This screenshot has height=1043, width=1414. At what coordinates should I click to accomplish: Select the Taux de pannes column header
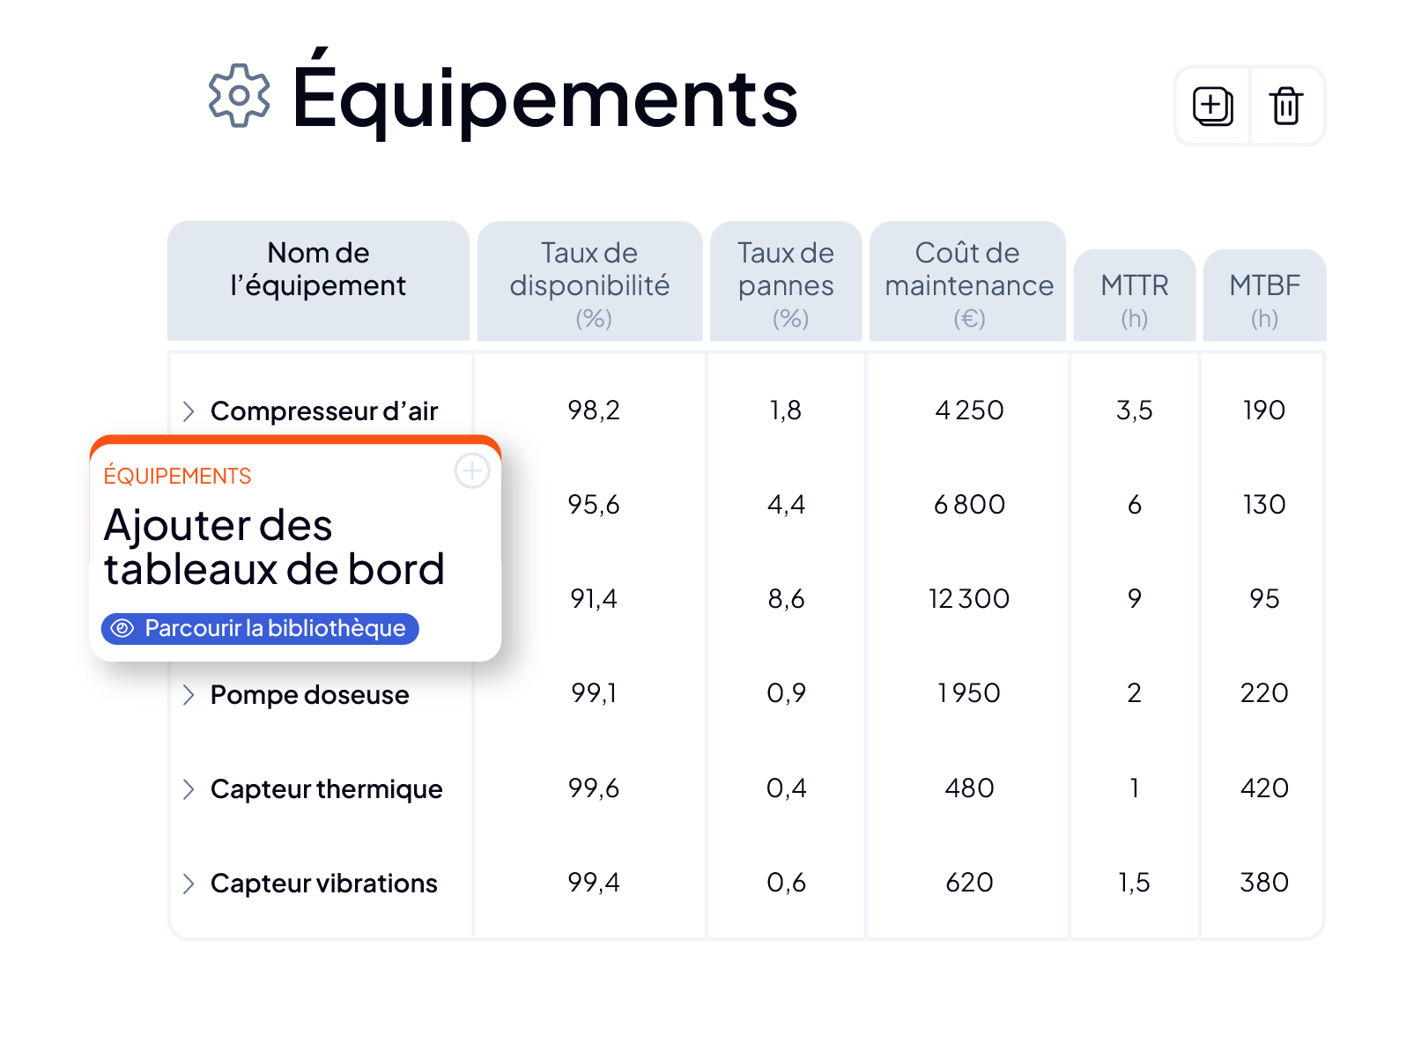point(786,281)
